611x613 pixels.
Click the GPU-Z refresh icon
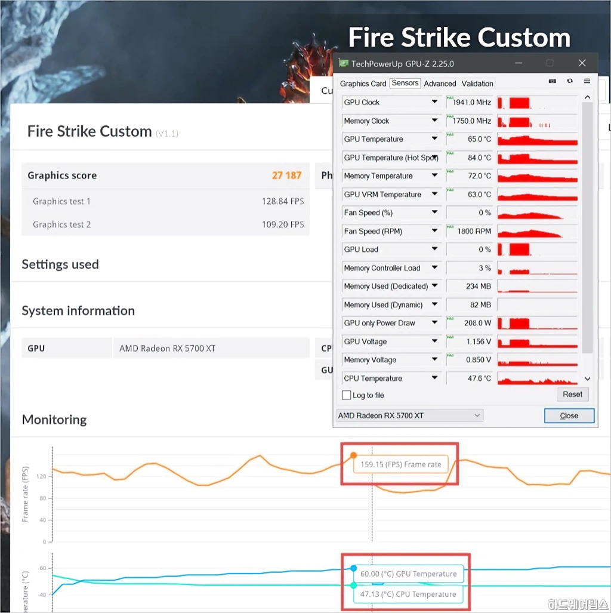pos(570,81)
